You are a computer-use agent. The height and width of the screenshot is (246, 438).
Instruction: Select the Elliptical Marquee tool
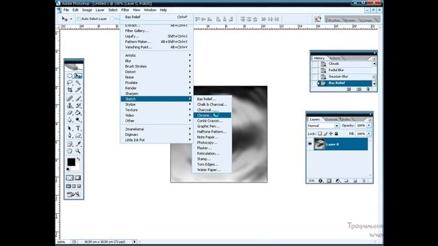[x=70, y=76]
